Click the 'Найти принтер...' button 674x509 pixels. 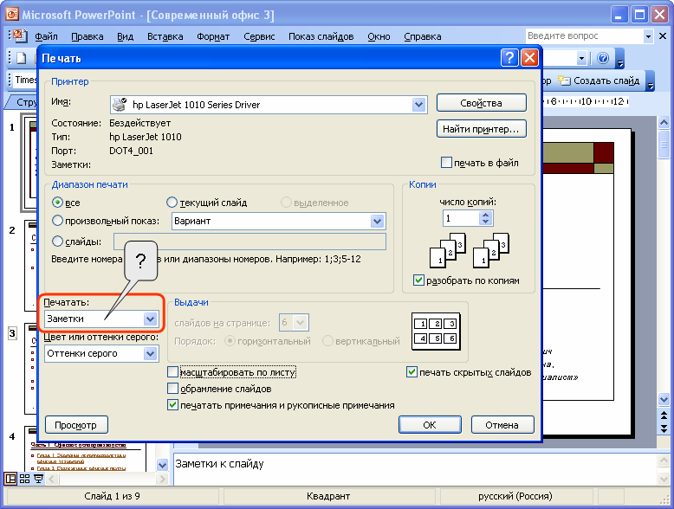pyautogui.click(x=482, y=129)
